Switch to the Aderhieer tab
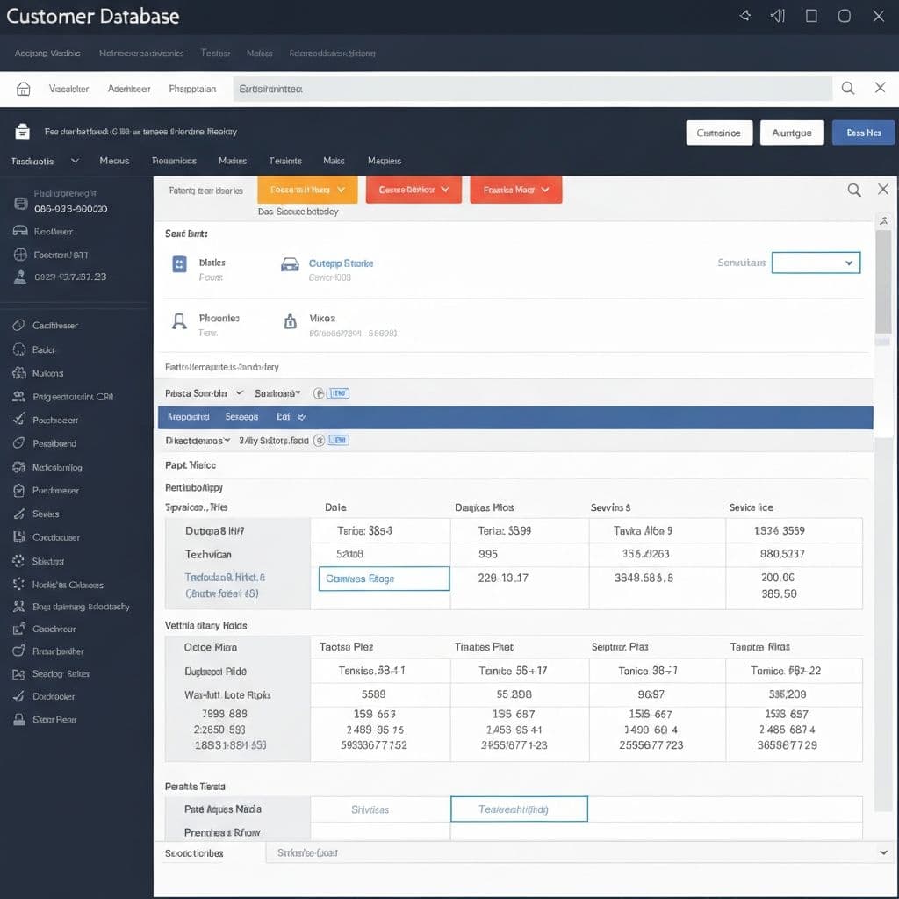The height and width of the screenshot is (899, 899). pyautogui.click(x=129, y=89)
